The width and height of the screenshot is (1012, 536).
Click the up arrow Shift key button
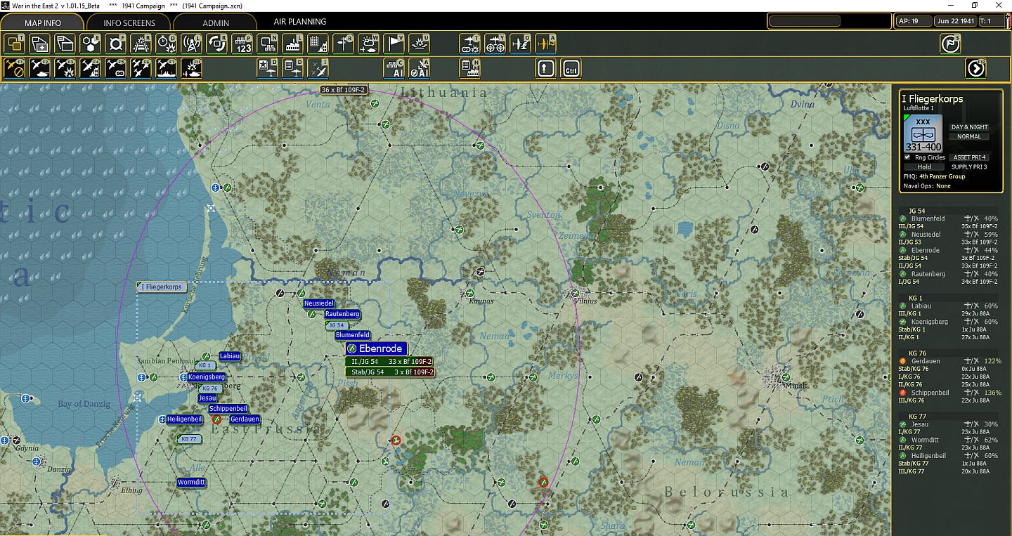pos(546,68)
